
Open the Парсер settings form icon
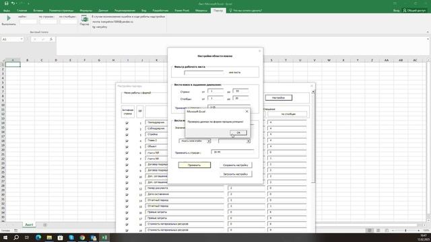84,19
